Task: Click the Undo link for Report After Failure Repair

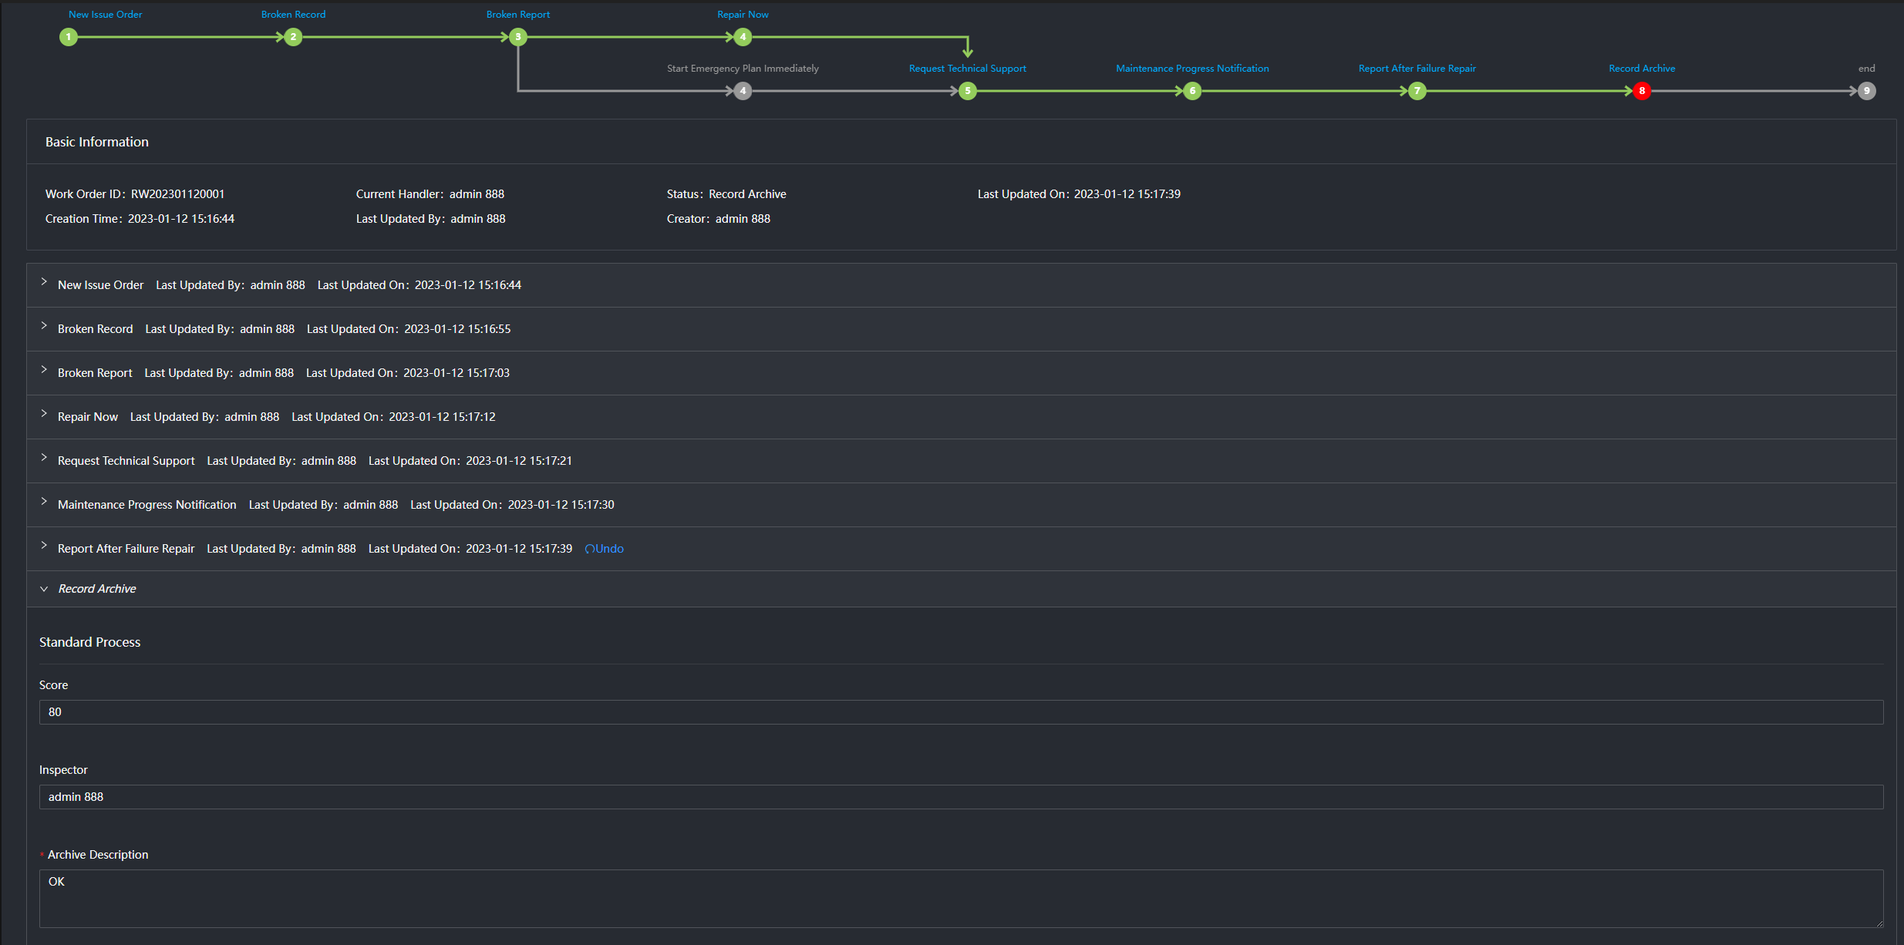Action: [604, 548]
